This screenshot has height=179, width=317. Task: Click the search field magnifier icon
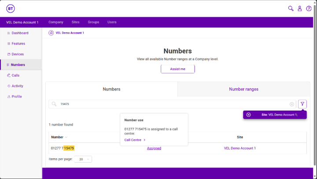tap(54, 104)
